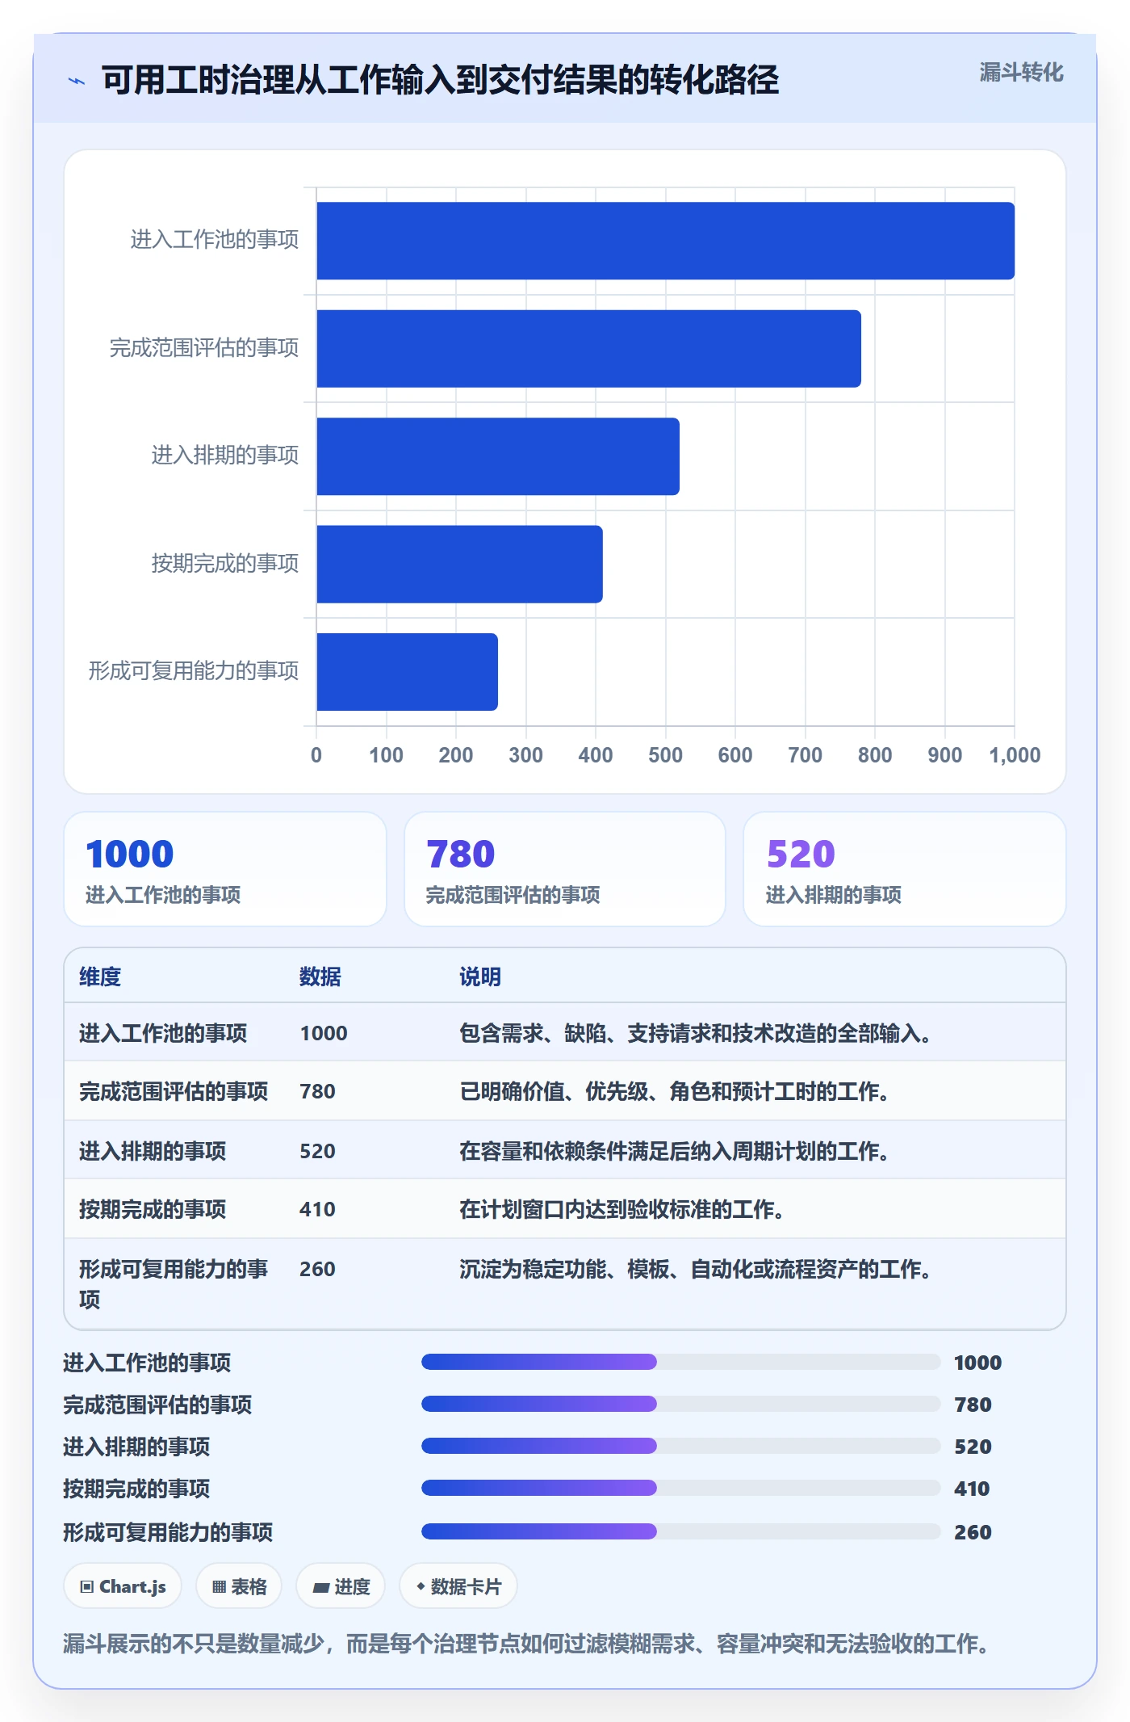The height and width of the screenshot is (1722, 1130).
Task: Click progress bar for 形成可复用能力的事项 (260)
Action: click(680, 1531)
